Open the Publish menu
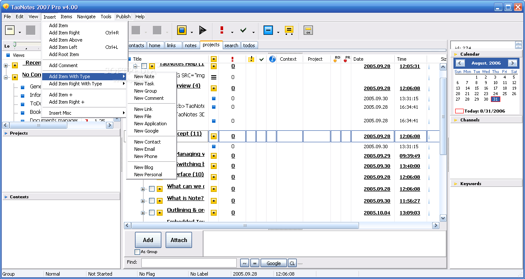The image size is (525, 279). coord(123,17)
